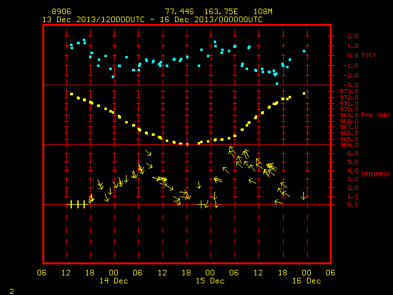Click the 2.0 temperature scale value
393x295 pixels.
coord(352,36)
